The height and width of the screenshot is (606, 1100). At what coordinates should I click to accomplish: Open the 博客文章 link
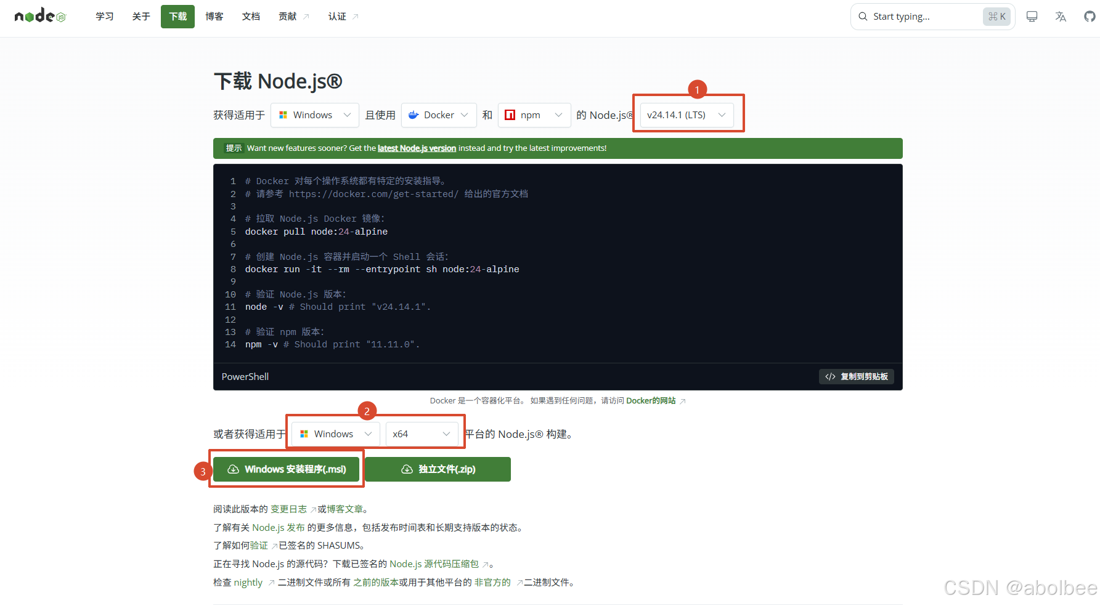tap(345, 509)
